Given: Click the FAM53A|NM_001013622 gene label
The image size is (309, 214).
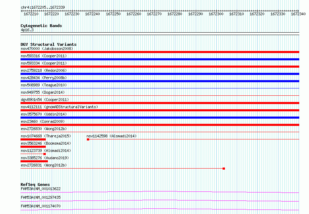Looking at the screenshot, I should (x=41, y=189).
